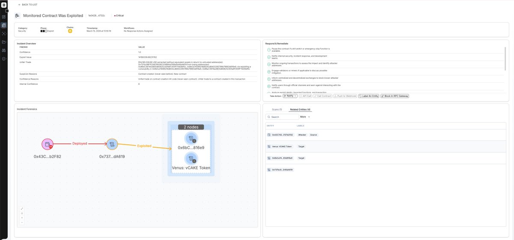
Task: Click the Critical severity badge
Action: (119, 15)
